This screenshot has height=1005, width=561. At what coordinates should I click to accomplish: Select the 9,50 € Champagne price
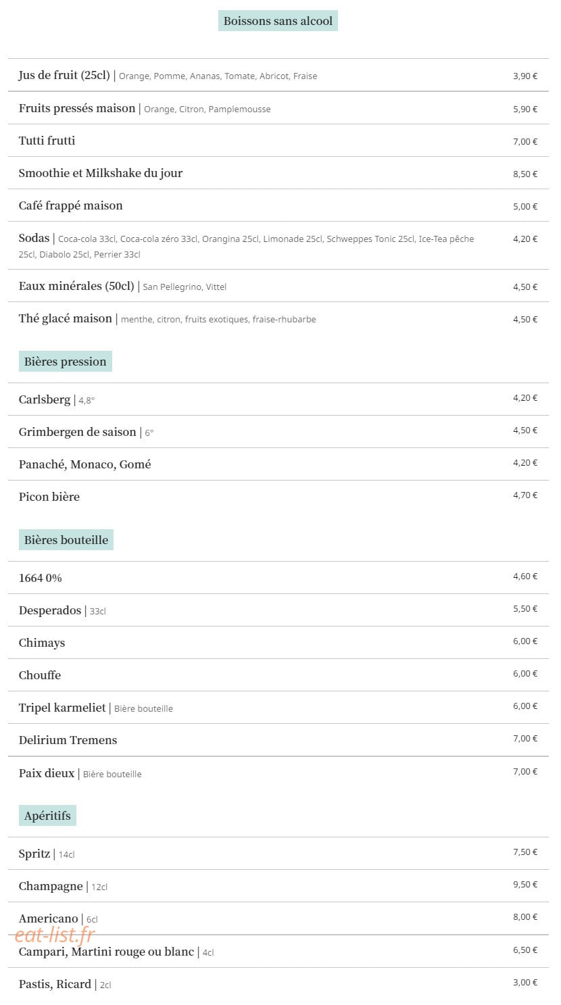click(x=525, y=884)
